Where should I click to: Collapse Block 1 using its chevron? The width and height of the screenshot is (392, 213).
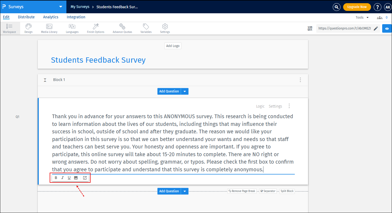pos(45,80)
